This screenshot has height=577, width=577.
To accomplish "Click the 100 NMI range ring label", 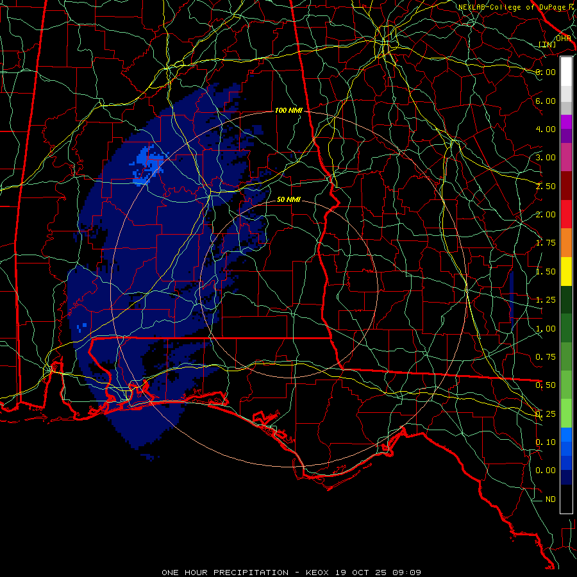I will [288, 110].
